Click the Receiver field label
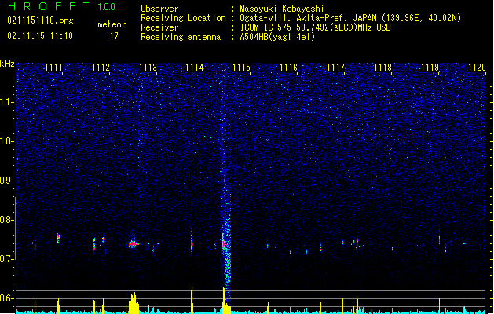Screen dimensions: 494x314 159,27
